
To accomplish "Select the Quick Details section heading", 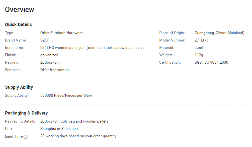I will click(18, 24).
